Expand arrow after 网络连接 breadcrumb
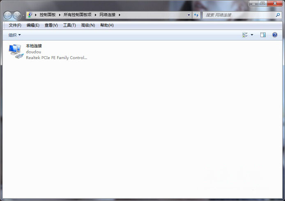The image size is (285, 201). coord(120,15)
